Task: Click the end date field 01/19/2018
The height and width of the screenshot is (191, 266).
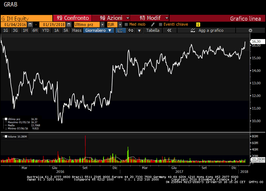Action: (53, 25)
